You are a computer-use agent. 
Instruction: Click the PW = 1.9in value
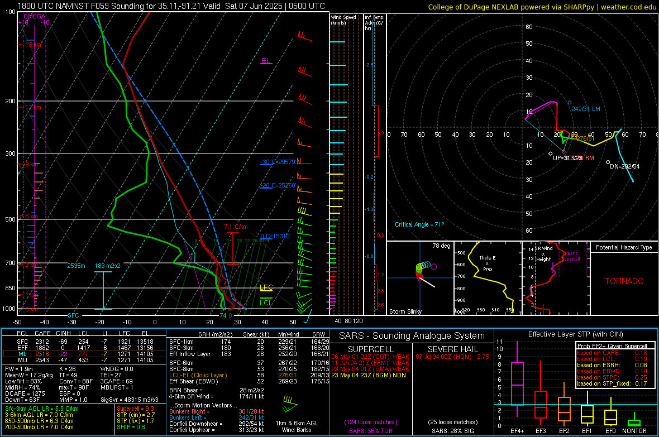(20, 369)
